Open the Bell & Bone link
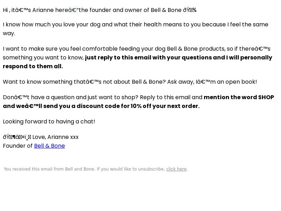281x211 pixels. tap(50, 146)
